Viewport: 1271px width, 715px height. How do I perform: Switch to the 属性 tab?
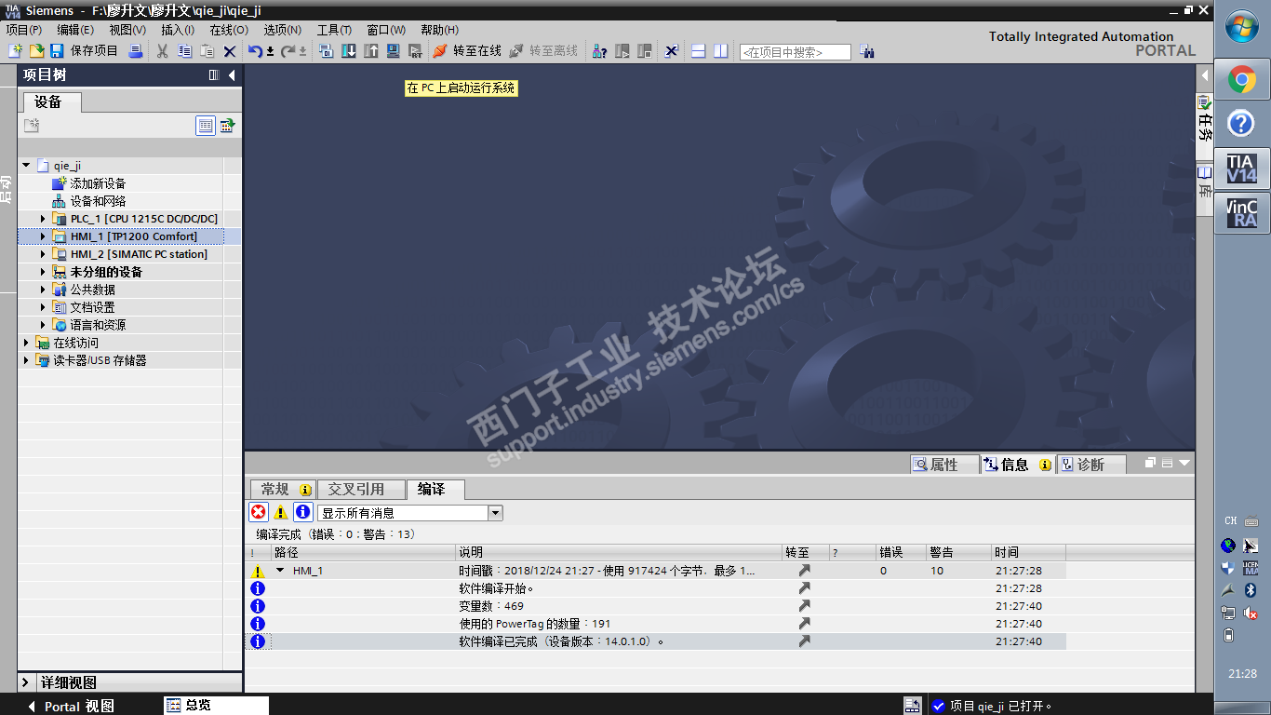point(944,464)
